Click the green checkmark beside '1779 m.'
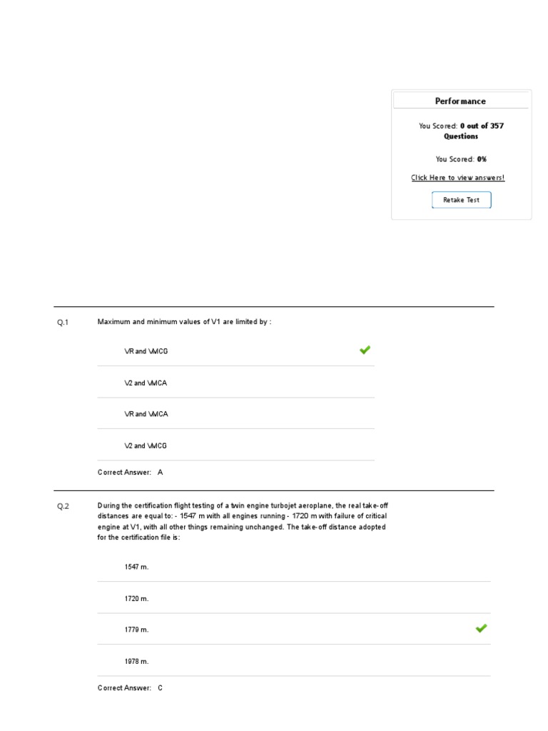The height and width of the screenshot is (731, 548). coord(481,628)
